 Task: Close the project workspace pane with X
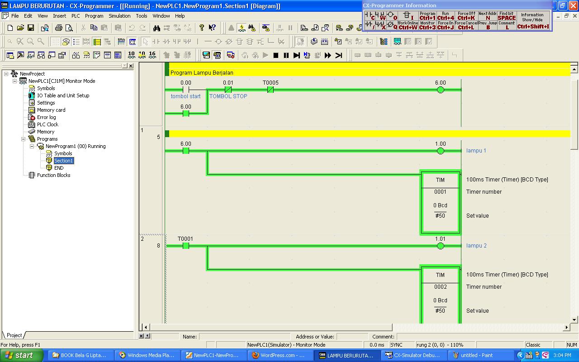(x=131, y=66)
